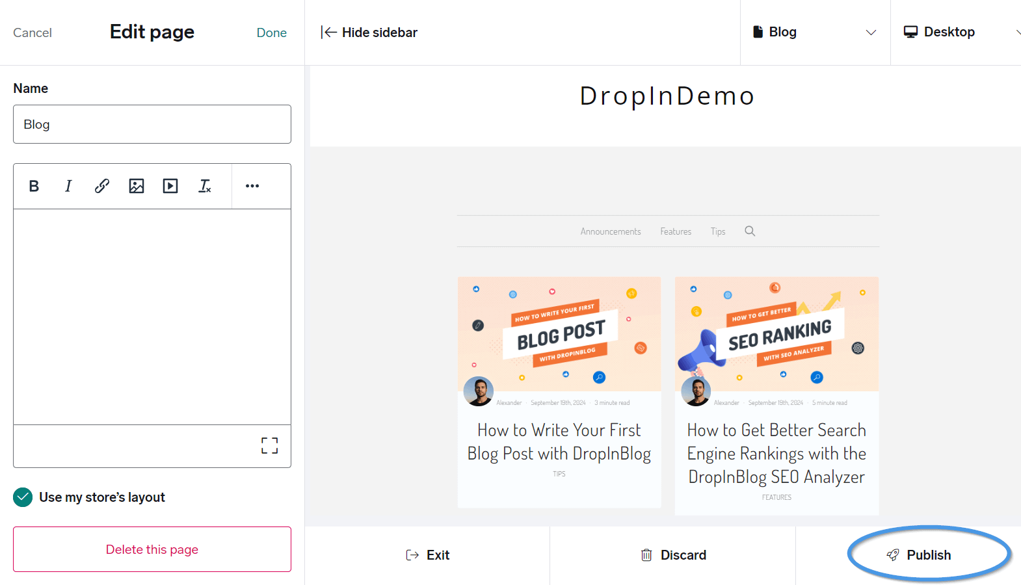Open 'How to Get Better Search Engine Rankings' title
Screen dimensions: 1021x585
point(776,454)
